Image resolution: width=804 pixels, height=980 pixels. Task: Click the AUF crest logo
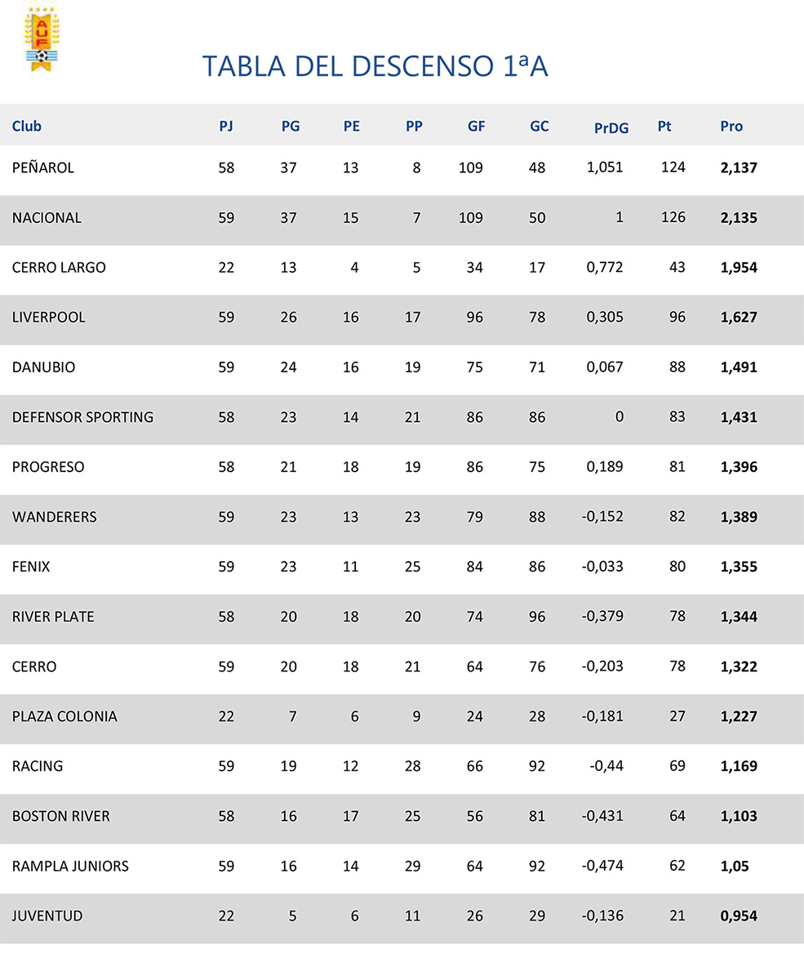click(41, 39)
